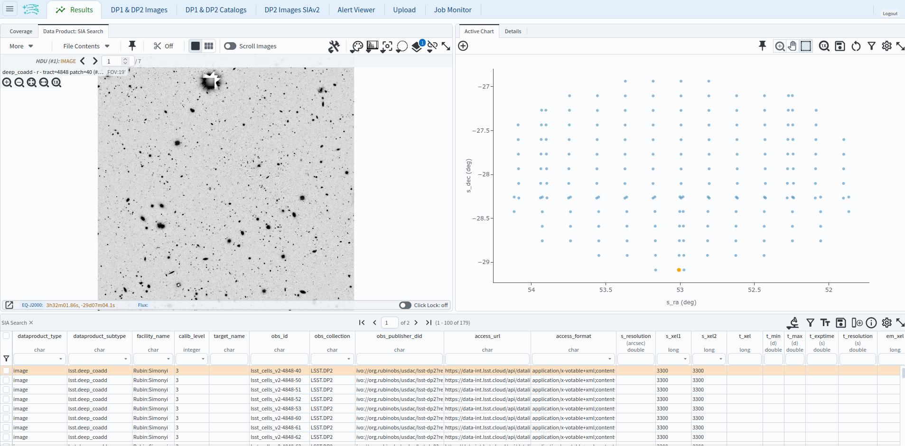The width and height of the screenshot is (905, 446).
Task: Pin the image in the viewer toolbar
Action: (132, 46)
